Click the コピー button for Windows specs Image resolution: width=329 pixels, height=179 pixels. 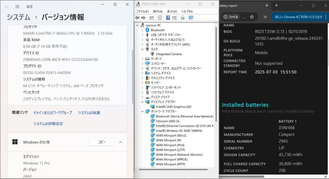102,142
